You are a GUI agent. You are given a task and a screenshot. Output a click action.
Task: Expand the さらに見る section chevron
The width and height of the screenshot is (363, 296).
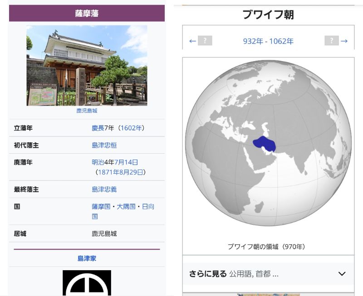tap(342, 274)
